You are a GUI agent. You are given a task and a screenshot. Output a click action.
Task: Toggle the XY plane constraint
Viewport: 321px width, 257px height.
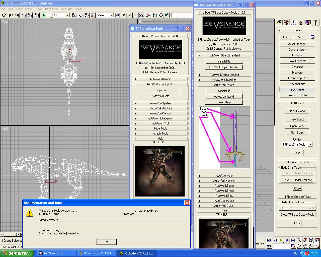(141, 15)
